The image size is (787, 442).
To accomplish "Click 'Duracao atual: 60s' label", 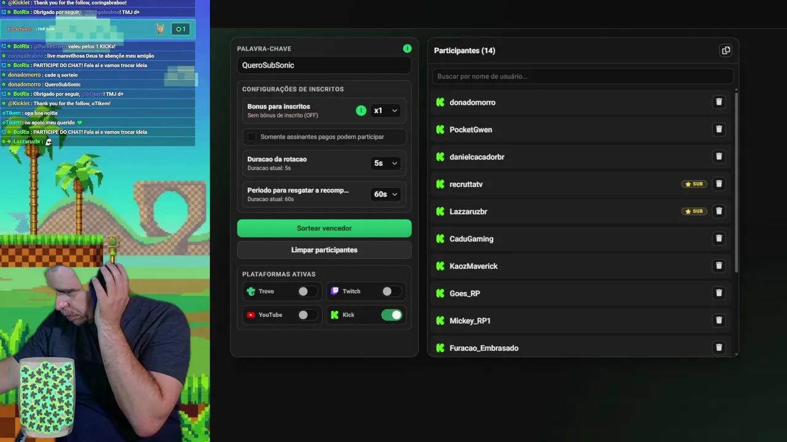I will 271,200.
